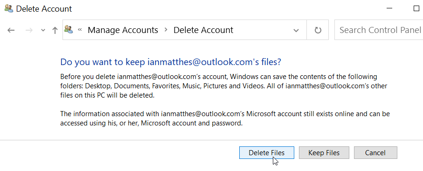Click the "Delete Account" window title text
This screenshot has width=423, height=171.
click(x=44, y=9)
